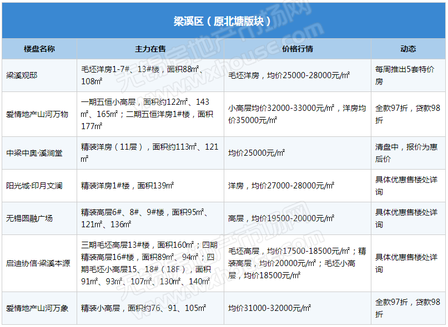448x327 pixels.
Task: Select the 爱情地产山河万物 property name
Action: [x=37, y=114]
